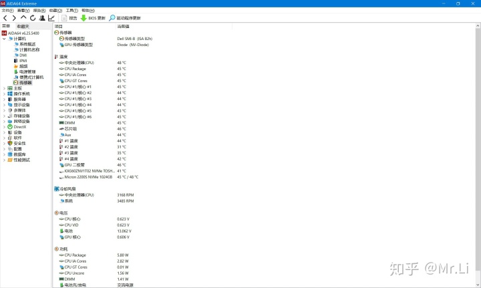The height and width of the screenshot is (288, 481).
Task: Click the Forward navigation arrow in the toolbar
Action: 14,18
